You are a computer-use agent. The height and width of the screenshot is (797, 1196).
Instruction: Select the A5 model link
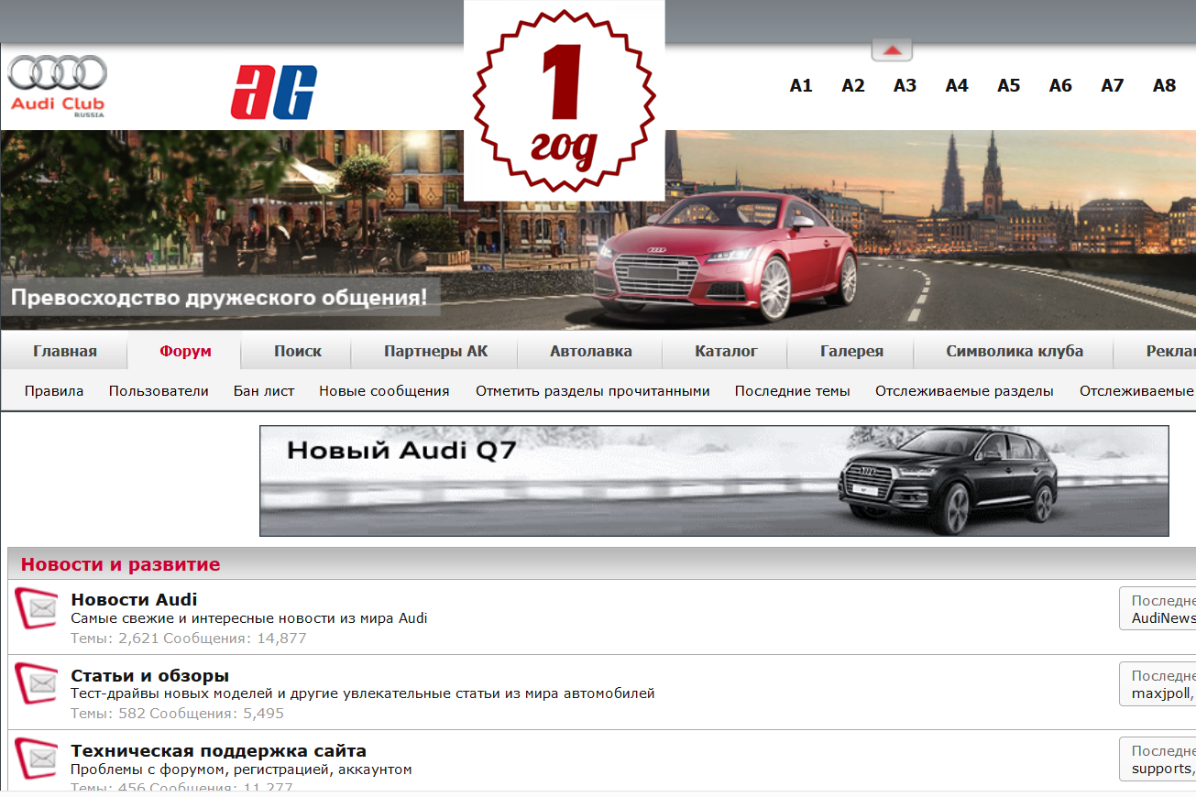pos(1008,85)
